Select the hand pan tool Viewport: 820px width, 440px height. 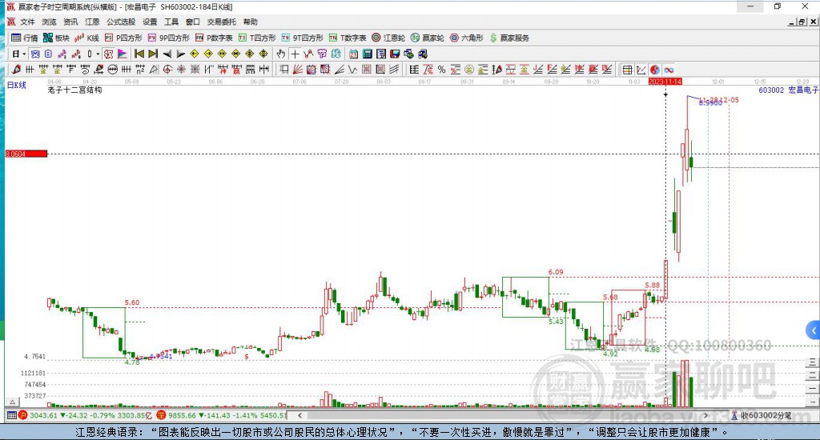click(x=281, y=54)
